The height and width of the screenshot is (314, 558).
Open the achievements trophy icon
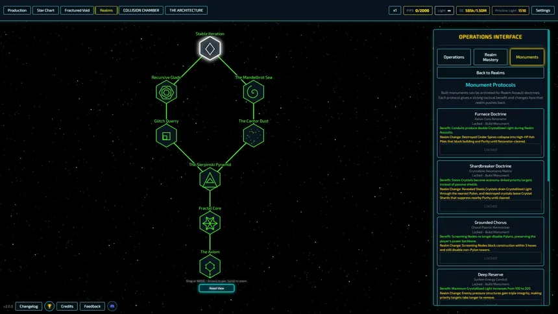[49, 306]
